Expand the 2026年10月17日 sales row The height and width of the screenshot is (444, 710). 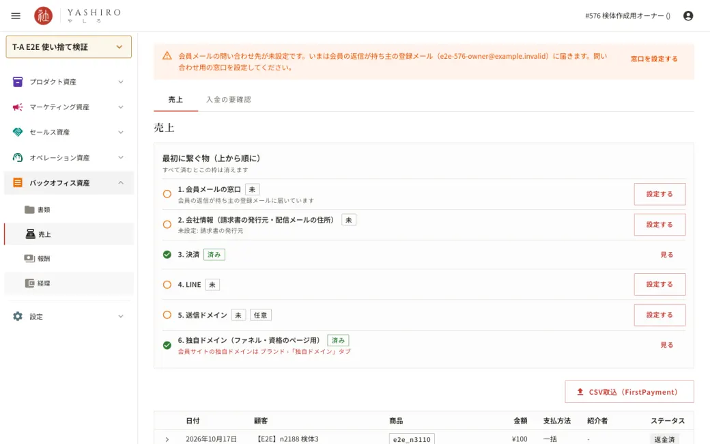click(x=167, y=439)
